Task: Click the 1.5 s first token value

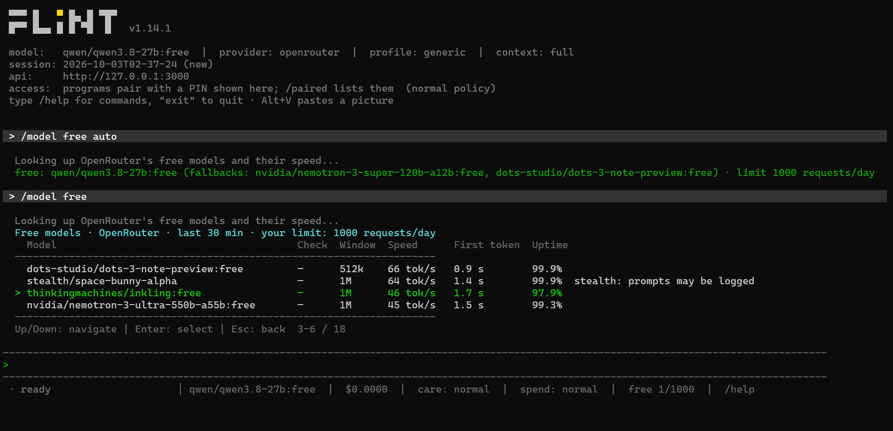Action: coord(469,305)
